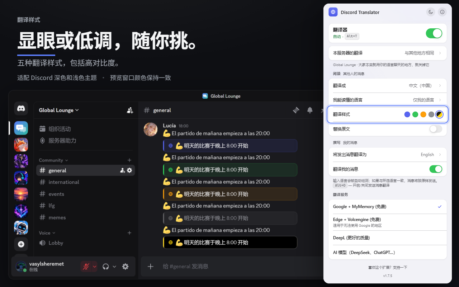Viewport: 459px width, 287px height.
Task: Open 翻译成 language selector
Action: point(388,86)
